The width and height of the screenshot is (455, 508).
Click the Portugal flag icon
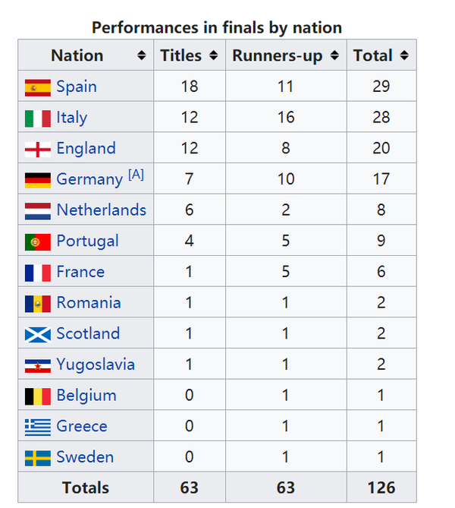[x=38, y=242]
